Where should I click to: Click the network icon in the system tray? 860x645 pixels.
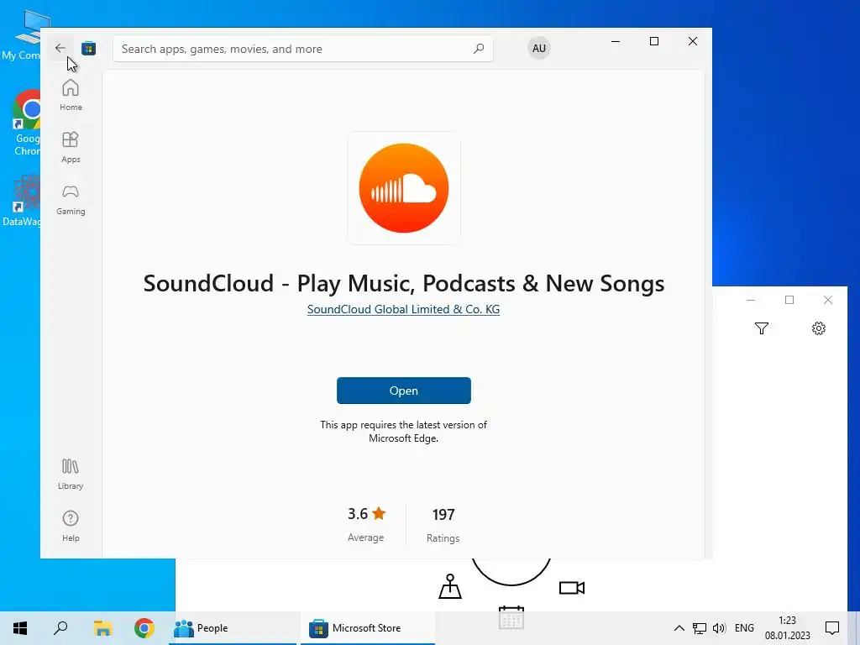700,628
